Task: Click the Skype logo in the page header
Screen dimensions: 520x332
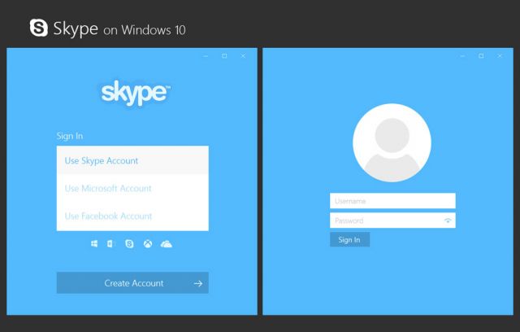Action: (x=39, y=28)
